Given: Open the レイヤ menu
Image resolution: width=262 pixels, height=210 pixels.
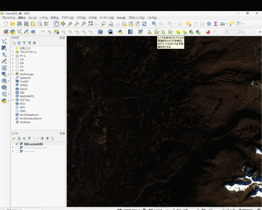Looking at the screenshot, I should click(x=44, y=18).
